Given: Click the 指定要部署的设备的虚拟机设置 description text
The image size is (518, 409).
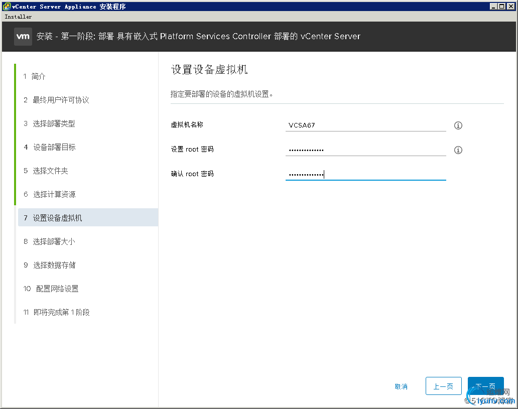Looking at the screenshot, I should [x=221, y=94].
